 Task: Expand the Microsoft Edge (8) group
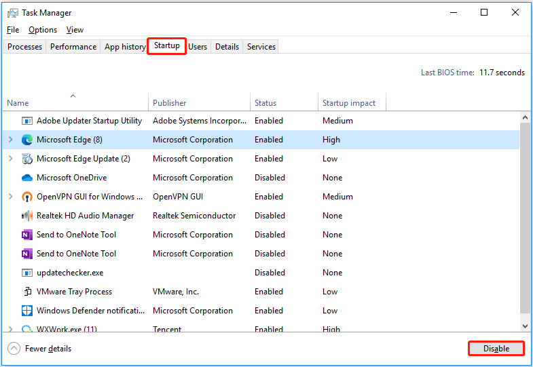pos(10,140)
